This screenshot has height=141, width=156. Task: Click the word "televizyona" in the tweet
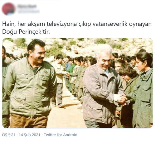click(x=62, y=24)
